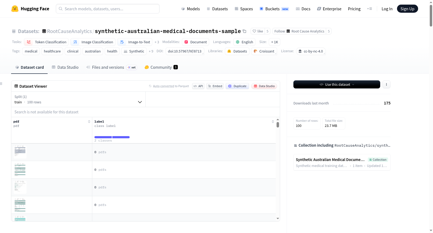The image size is (433, 233).
Task: Open the Croissant library options
Action: 264,51
